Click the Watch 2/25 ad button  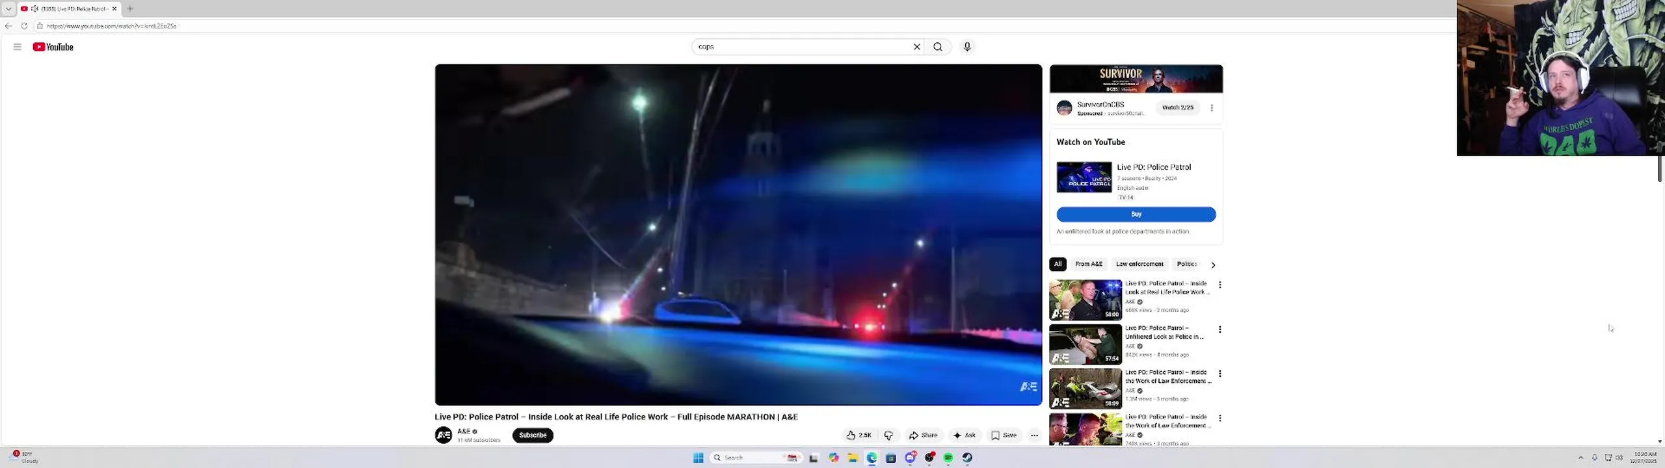coord(1178,108)
